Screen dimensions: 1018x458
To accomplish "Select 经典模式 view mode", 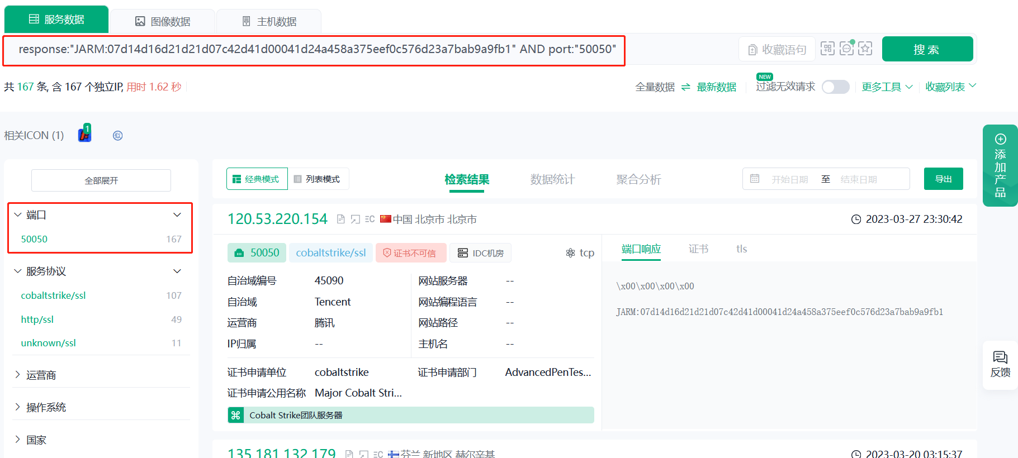I will tap(257, 179).
